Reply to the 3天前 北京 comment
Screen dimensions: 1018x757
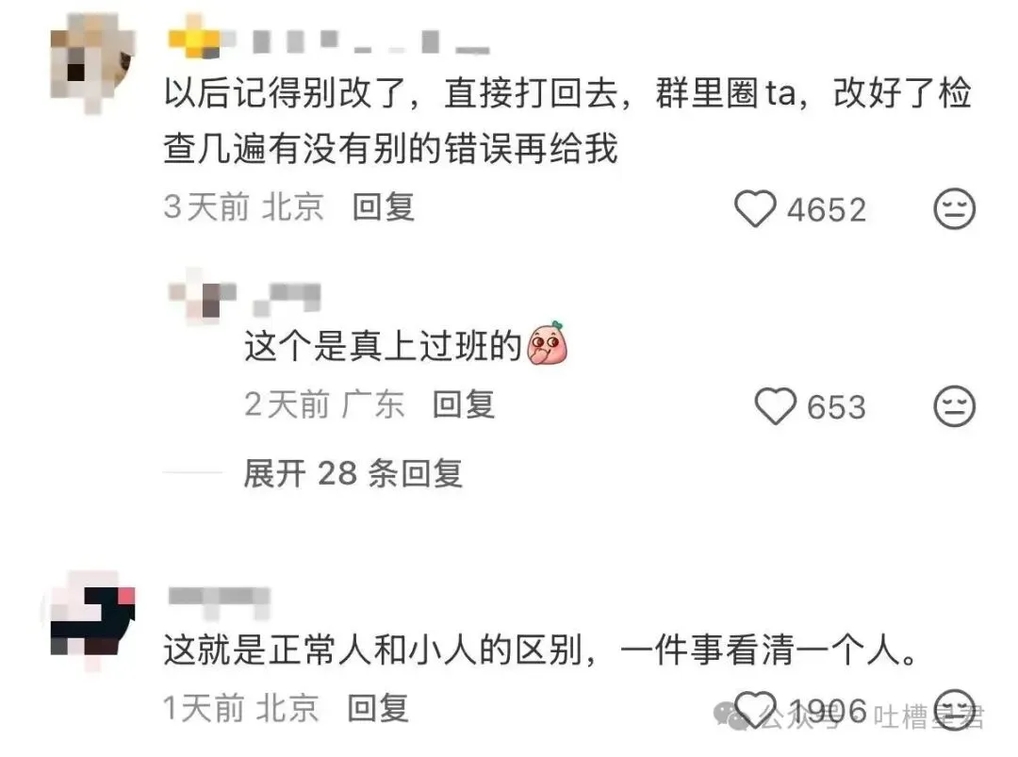(x=383, y=207)
